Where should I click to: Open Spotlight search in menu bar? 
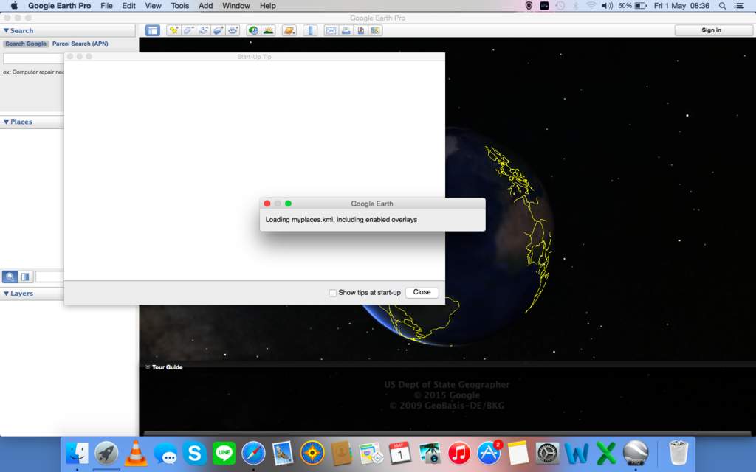722,6
